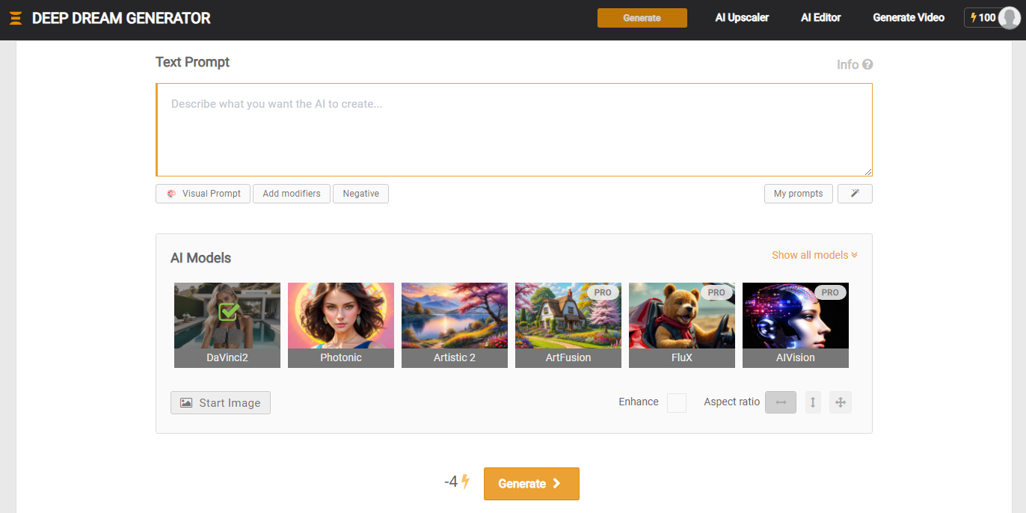
Task: Open AI Upscaler from the header
Action: point(742,18)
